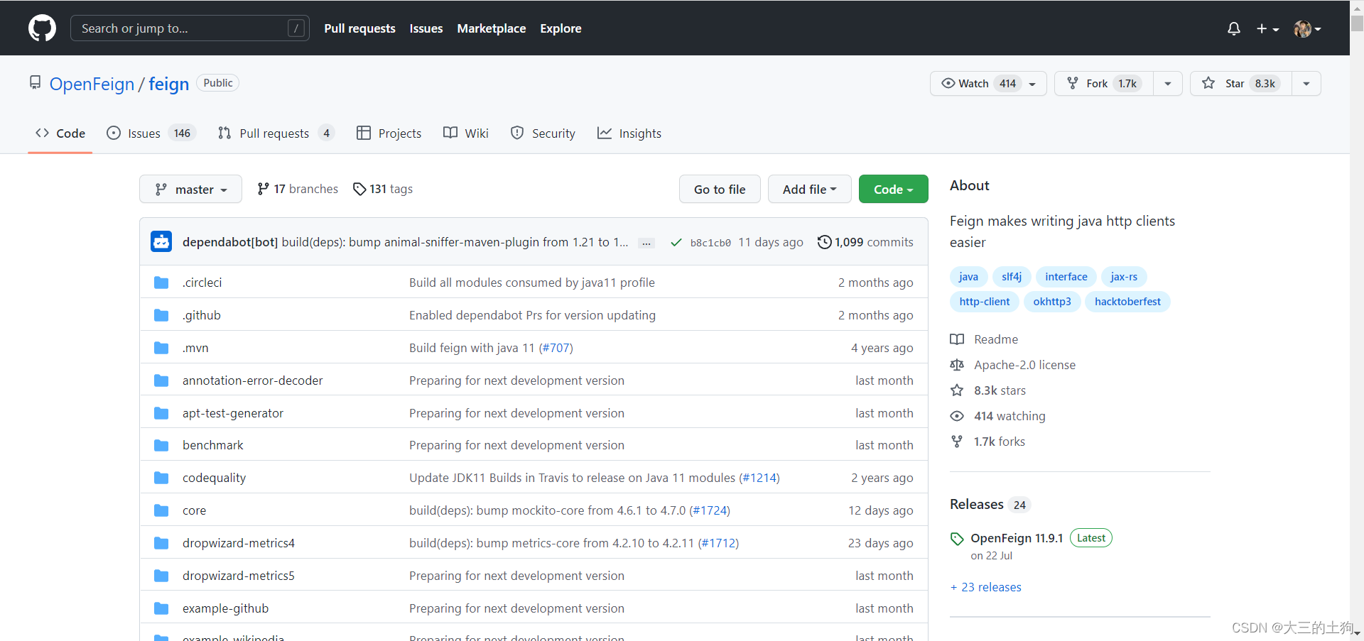Click the .circleci folder icon

tap(161, 283)
